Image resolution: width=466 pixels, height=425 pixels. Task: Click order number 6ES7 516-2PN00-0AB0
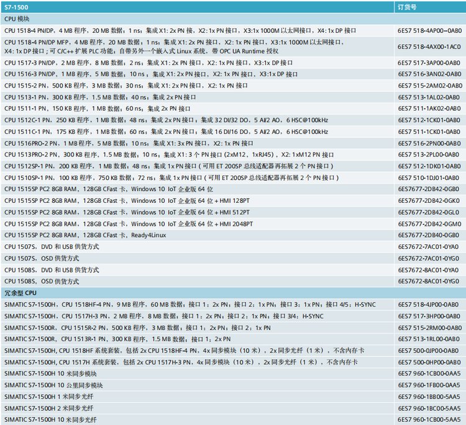[x=429, y=143]
